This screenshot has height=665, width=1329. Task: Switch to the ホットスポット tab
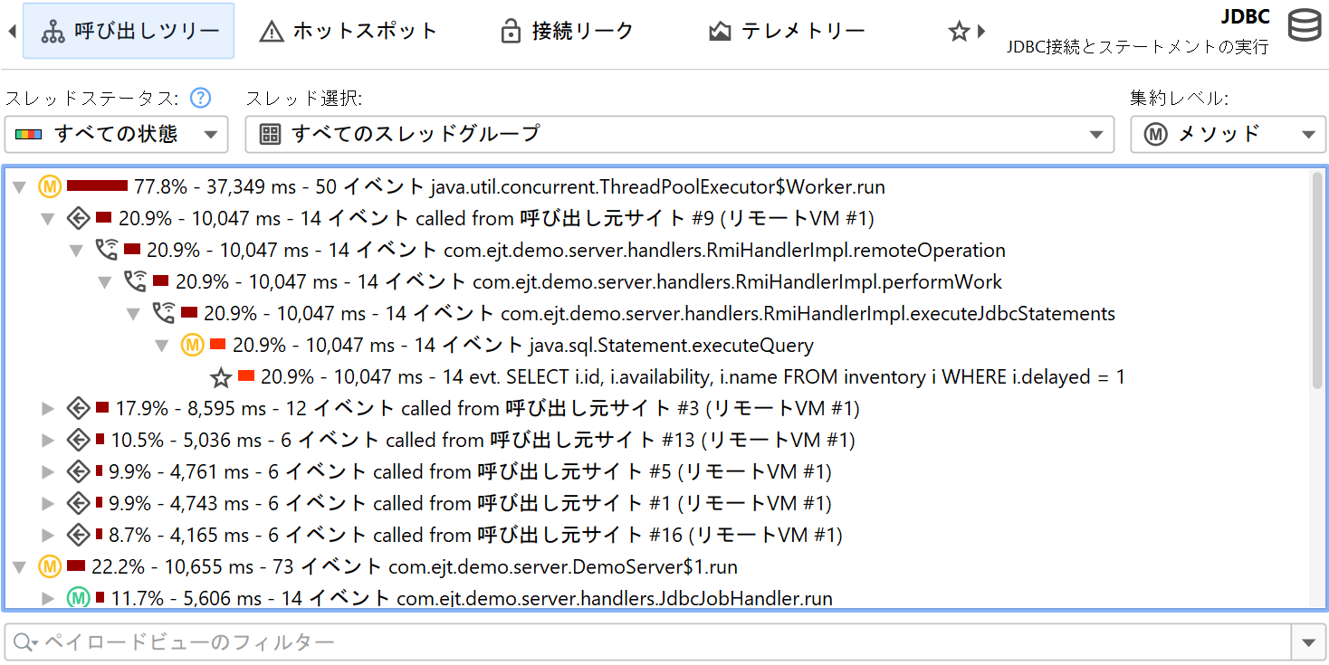coord(349,32)
